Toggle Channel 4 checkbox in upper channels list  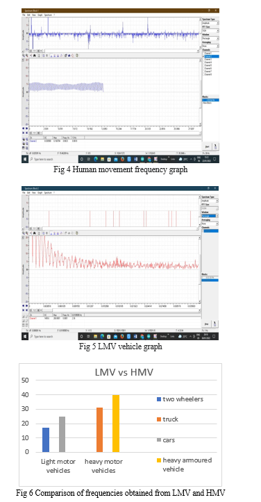pos(203,62)
